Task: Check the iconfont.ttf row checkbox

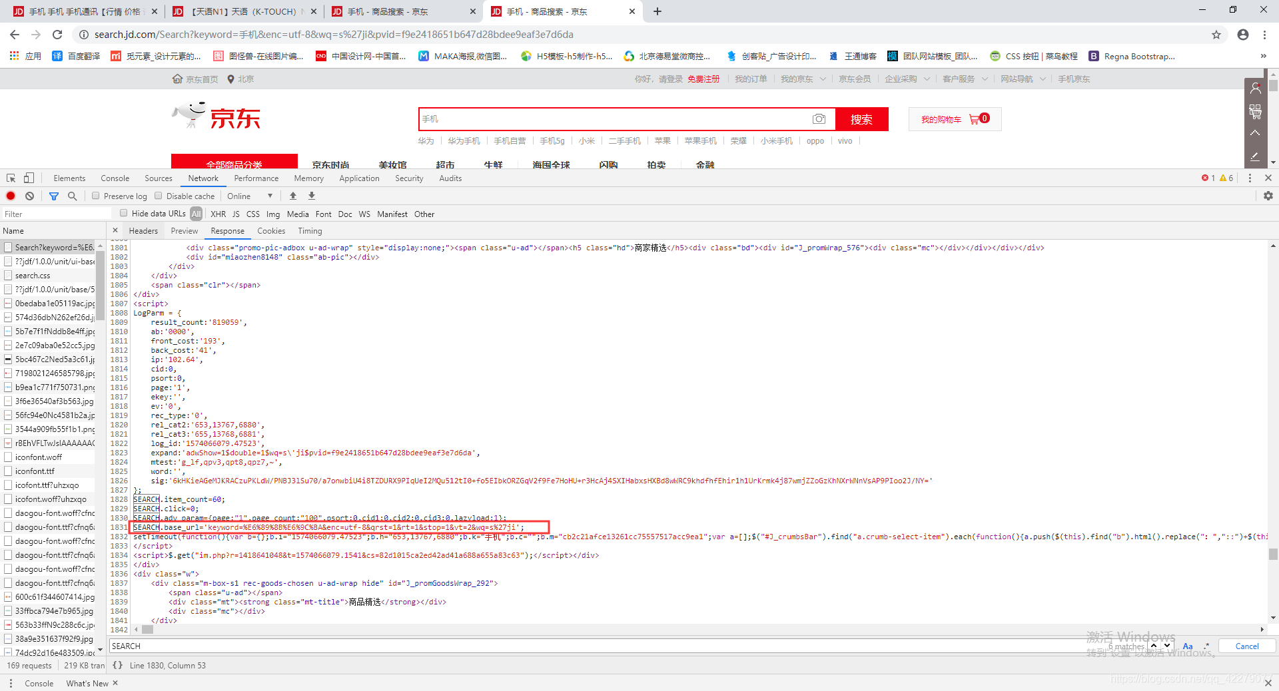Action: (8, 471)
